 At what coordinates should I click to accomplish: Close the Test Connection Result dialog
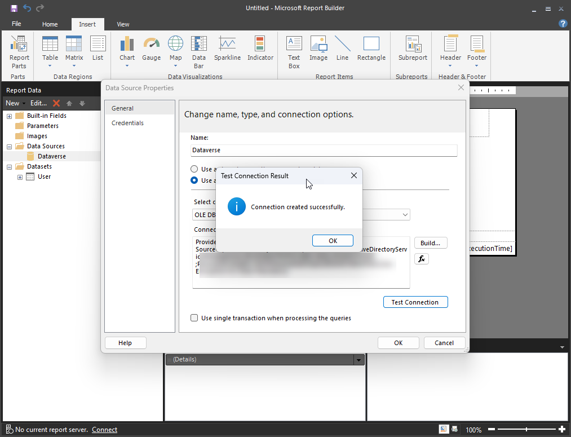click(x=353, y=175)
